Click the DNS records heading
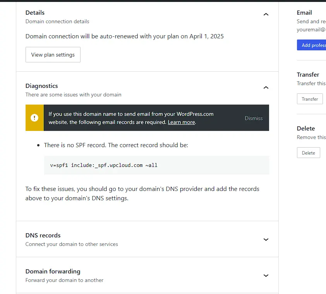 pyautogui.click(x=43, y=236)
